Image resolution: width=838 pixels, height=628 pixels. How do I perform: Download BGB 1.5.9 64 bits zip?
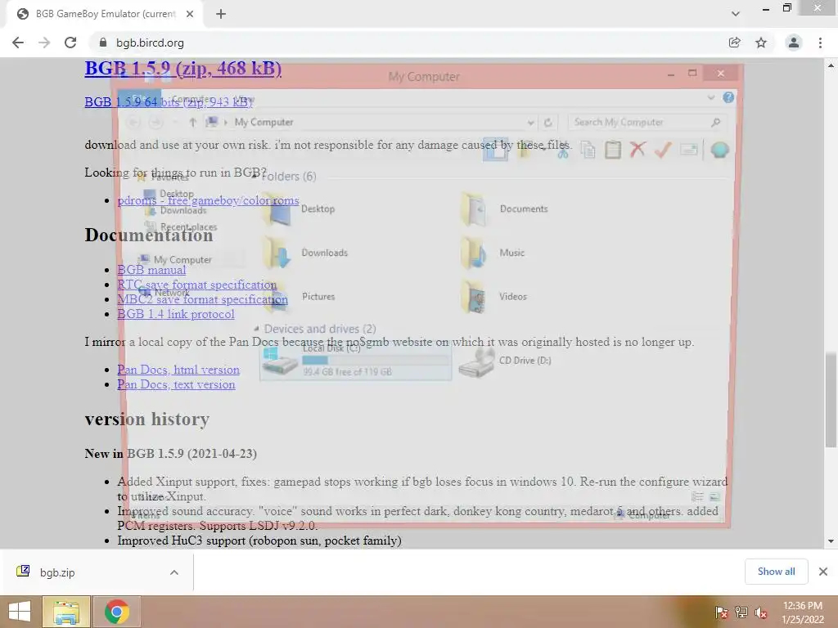click(169, 101)
